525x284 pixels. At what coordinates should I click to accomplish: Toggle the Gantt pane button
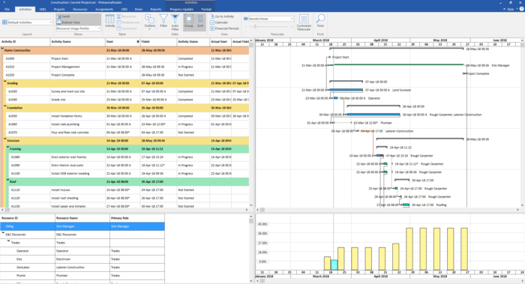[78, 16]
